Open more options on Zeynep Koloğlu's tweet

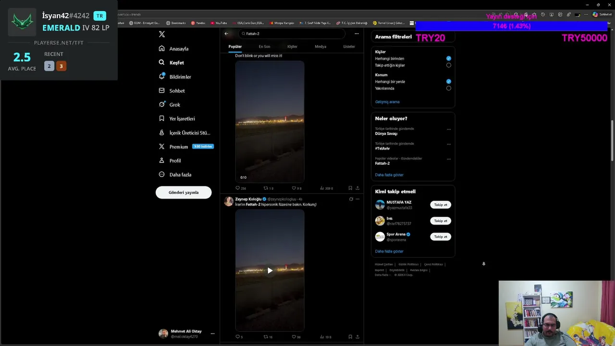pyautogui.click(x=357, y=199)
